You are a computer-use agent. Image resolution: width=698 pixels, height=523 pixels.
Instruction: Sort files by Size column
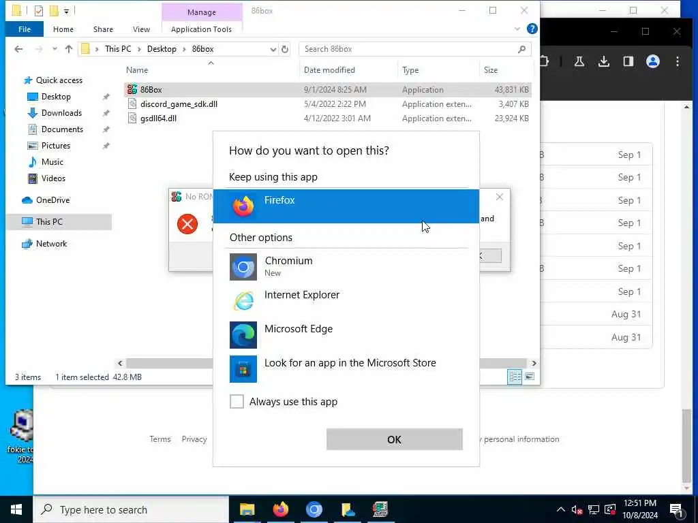pos(491,70)
